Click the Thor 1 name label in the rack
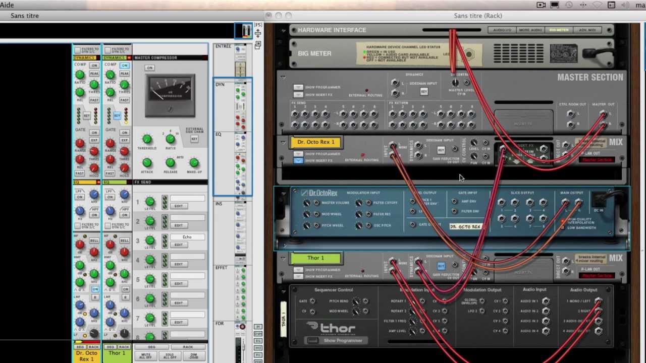Viewport: 646px width, 363px height. tap(316, 258)
